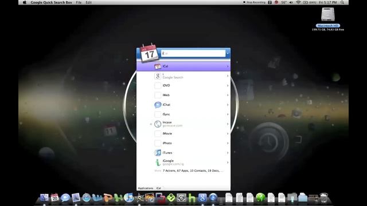Expand the iChat result chevron
The height and width of the screenshot is (206, 367).
pos(228,105)
